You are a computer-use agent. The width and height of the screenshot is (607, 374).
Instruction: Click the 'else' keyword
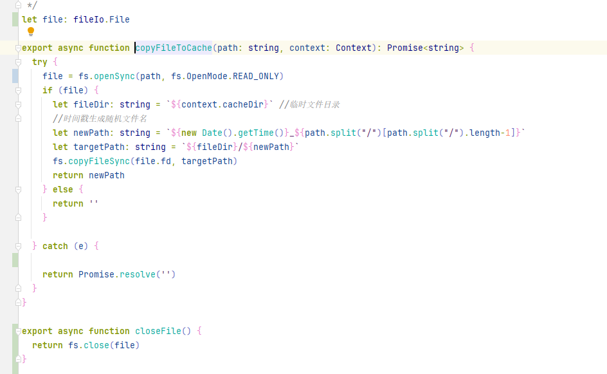63,189
